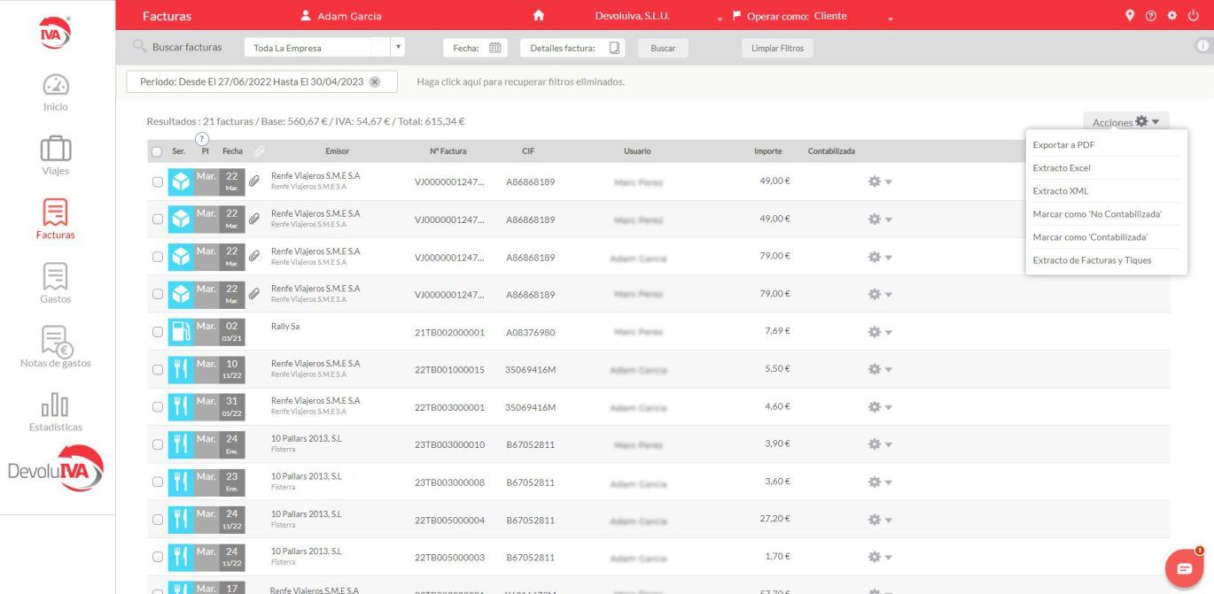Open the Operar como Cliente dropdown

point(891,18)
